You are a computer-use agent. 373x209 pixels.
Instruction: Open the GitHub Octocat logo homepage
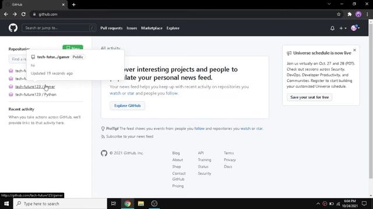pyautogui.click(x=13, y=28)
